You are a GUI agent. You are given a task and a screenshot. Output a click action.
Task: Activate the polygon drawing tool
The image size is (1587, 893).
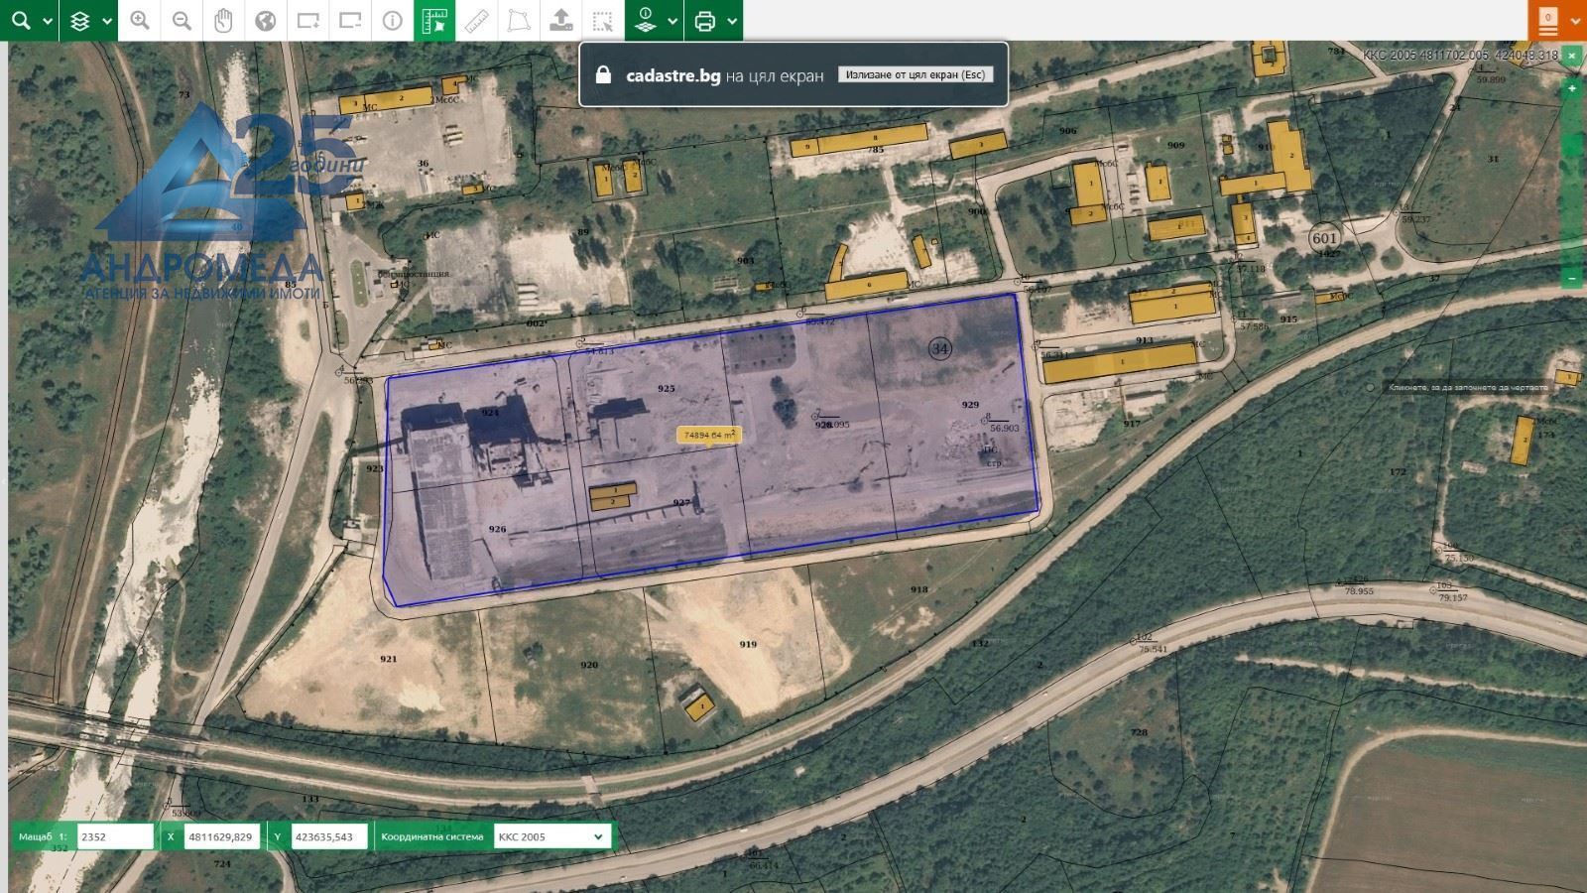[521, 18]
